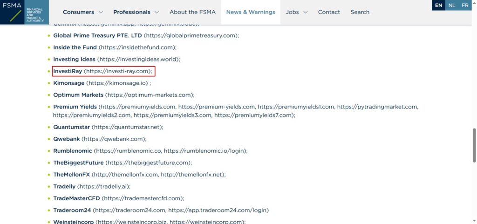Click the themellonfx.com URL text
Screen dimensions: 477x224
pos(126,175)
